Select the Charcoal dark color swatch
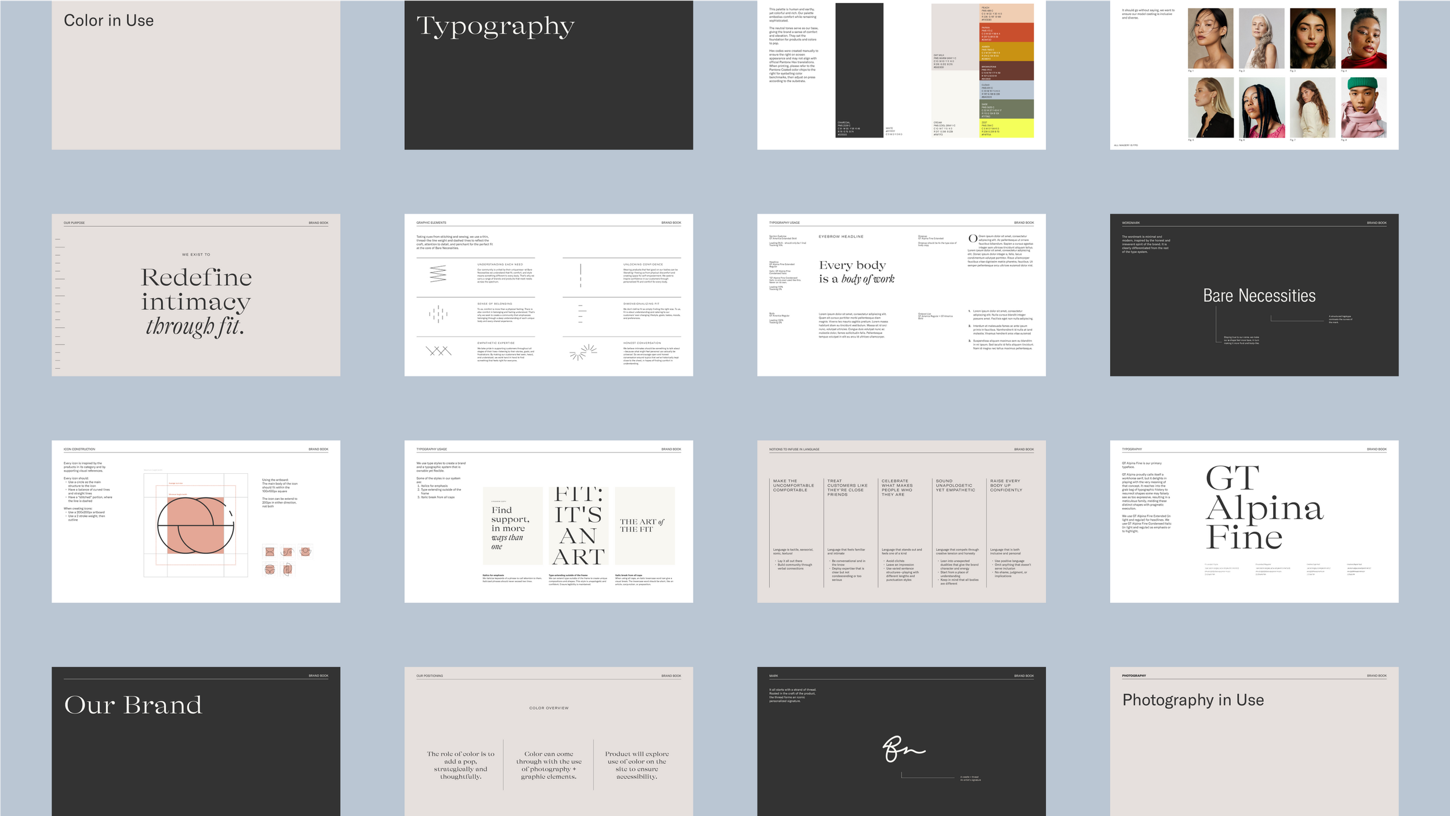Viewport: 1450px width, 816px height. pyautogui.click(x=859, y=70)
